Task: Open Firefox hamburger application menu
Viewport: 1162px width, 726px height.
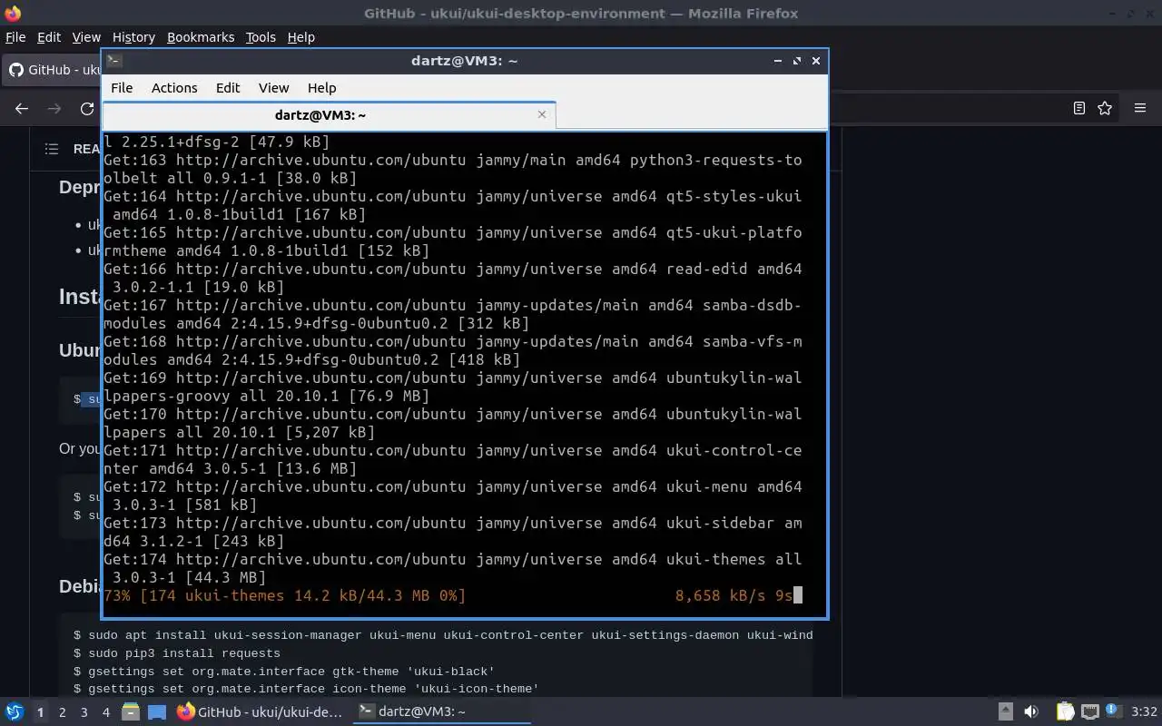Action: point(1140,108)
